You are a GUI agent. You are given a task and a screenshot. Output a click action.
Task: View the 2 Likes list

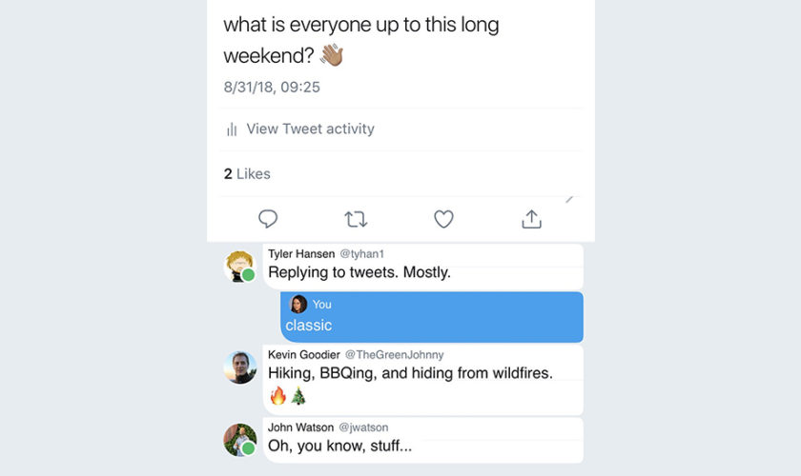247,173
